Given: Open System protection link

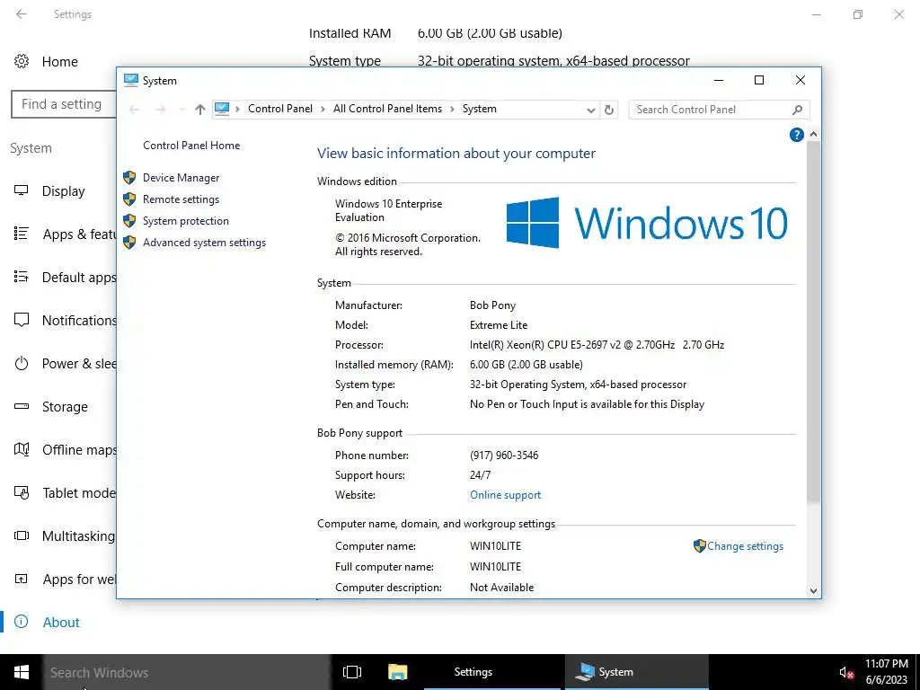Looking at the screenshot, I should click(185, 221).
